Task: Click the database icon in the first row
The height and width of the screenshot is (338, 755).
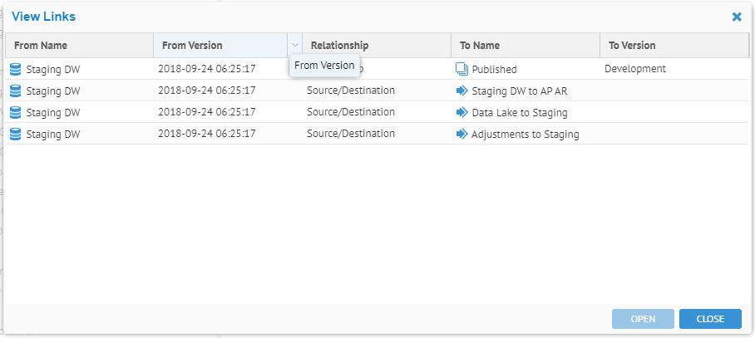Action: click(x=15, y=69)
